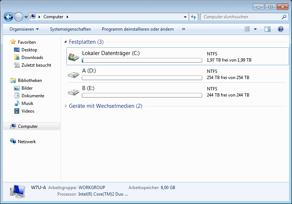Click the Back navigation arrow button

[8, 17]
